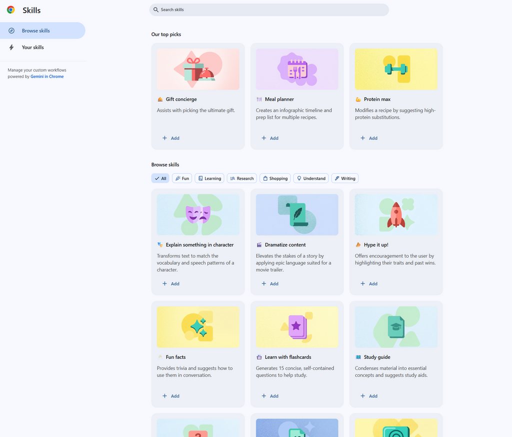Switch to the Shopping category
The width and height of the screenshot is (512, 437).
(x=275, y=178)
